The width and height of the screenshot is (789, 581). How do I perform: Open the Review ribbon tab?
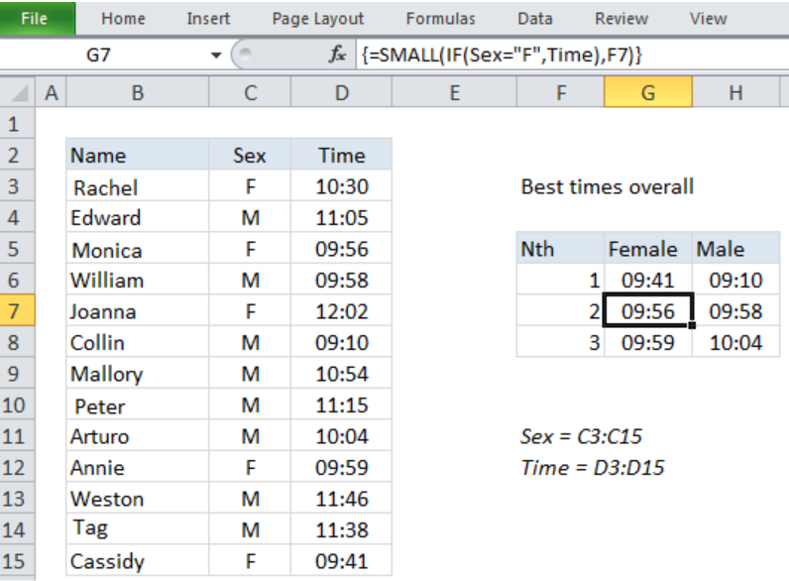(621, 19)
